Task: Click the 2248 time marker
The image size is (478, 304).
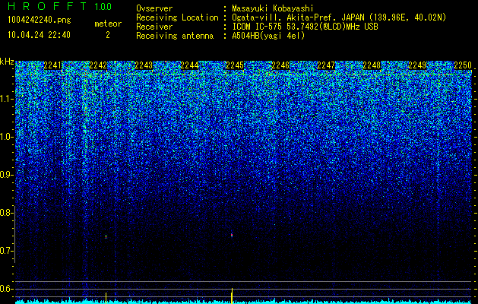Action: (372, 65)
